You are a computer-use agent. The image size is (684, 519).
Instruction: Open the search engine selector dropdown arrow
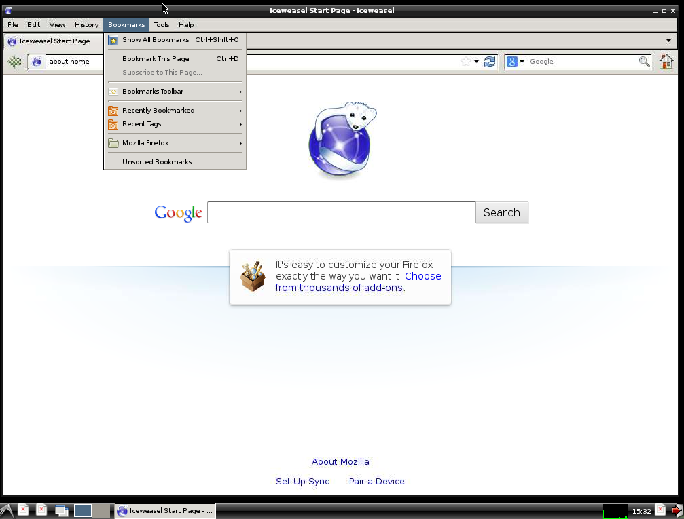[522, 62]
